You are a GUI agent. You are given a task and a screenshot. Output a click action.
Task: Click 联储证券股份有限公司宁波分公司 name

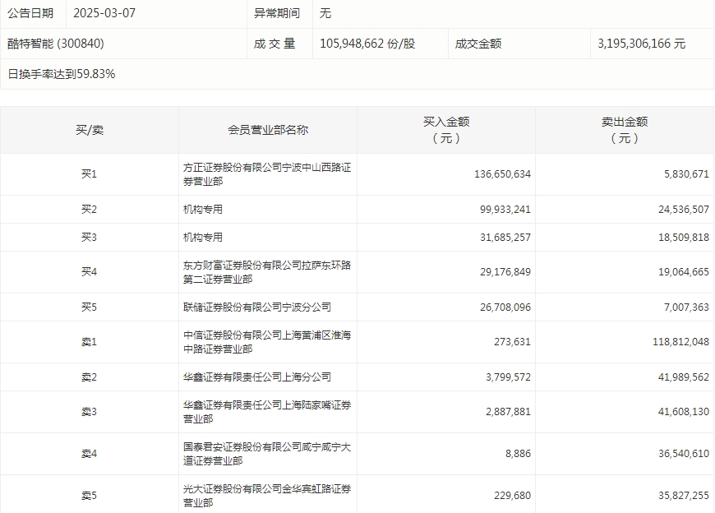pyautogui.click(x=257, y=307)
